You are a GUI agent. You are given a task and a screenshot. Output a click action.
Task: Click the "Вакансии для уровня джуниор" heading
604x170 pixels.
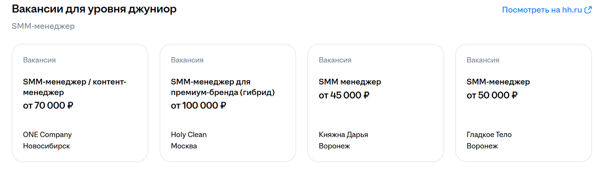[94, 9]
